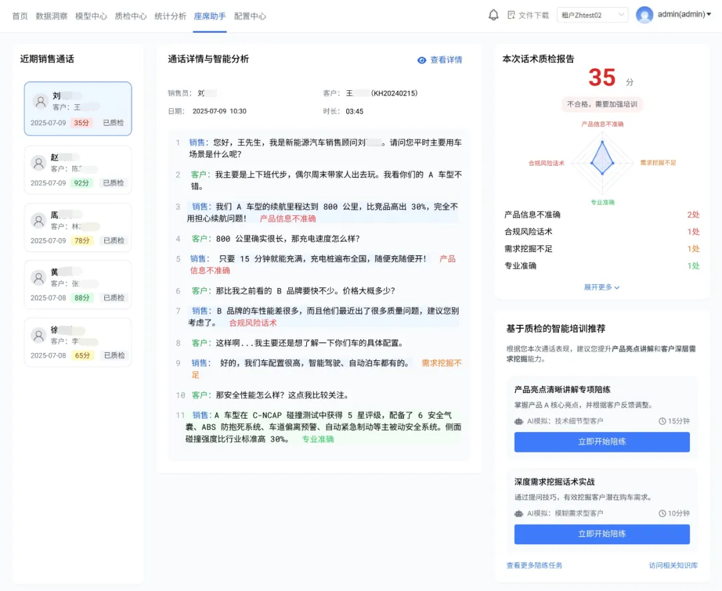This screenshot has height=591, width=722.
Task: Expand the admin(admin) account menu
Action: coord(684,15)
